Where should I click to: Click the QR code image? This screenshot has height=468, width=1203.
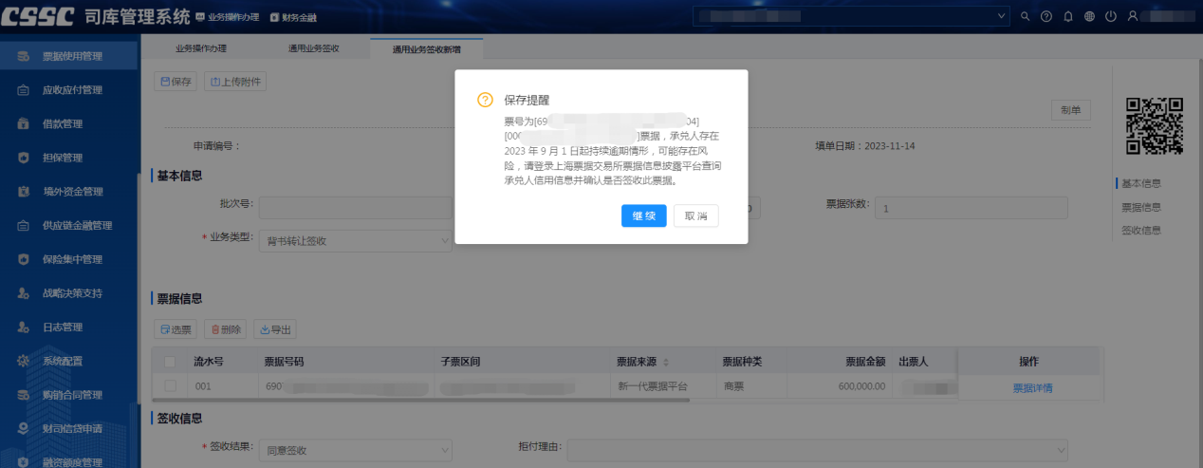tap(1154, 125)
